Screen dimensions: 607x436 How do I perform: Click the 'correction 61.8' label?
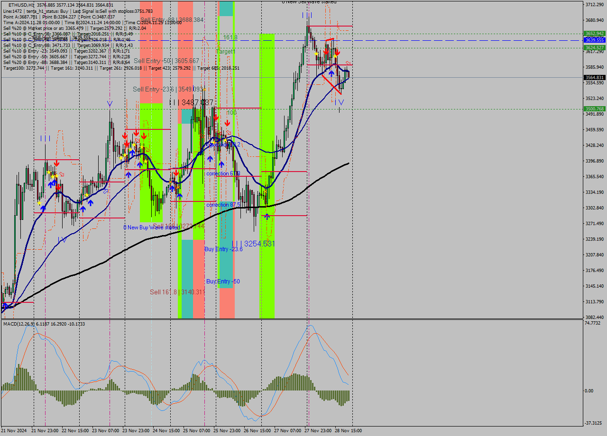point(223,174)
